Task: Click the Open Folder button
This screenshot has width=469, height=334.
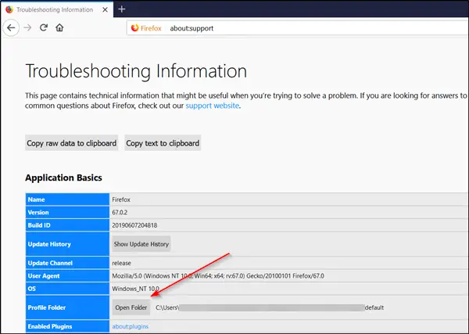Action: [x=131, y=307]
